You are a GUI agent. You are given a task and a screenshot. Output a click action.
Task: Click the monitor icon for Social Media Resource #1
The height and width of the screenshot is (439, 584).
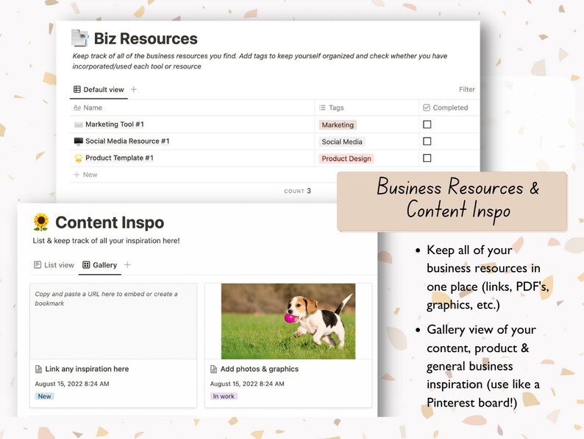pyautogui.click(x=78, y=141)
